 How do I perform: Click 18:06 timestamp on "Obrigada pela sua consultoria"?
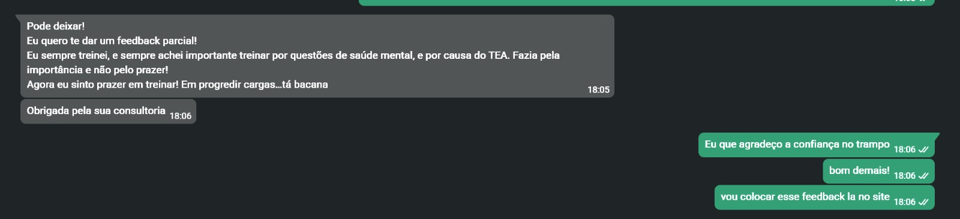181,116
